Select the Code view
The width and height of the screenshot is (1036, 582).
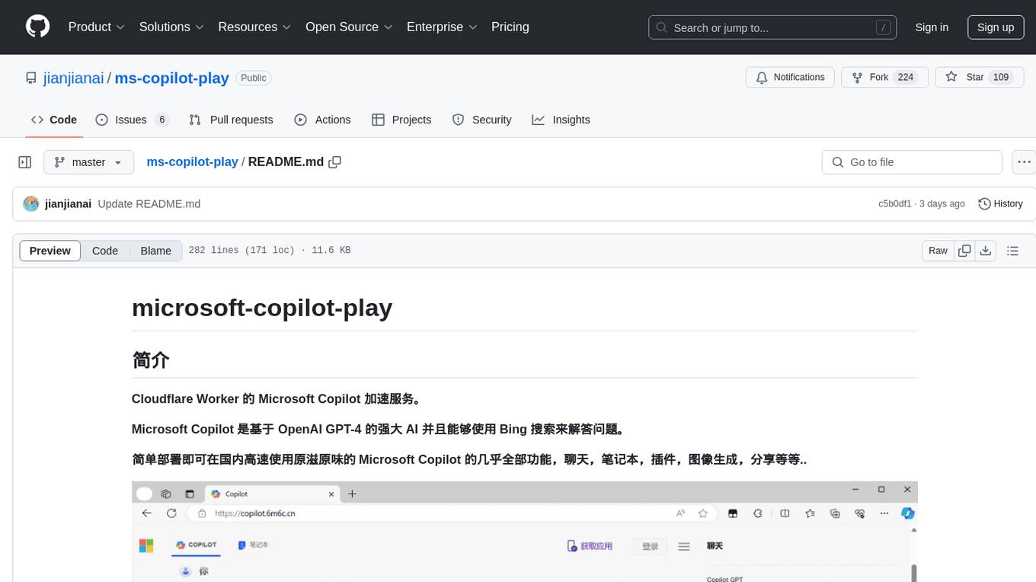105,251
